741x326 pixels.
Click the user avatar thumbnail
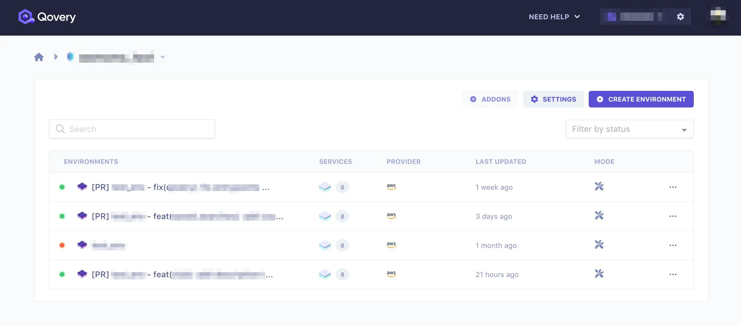pyautogui.click(x=718, y=16)
